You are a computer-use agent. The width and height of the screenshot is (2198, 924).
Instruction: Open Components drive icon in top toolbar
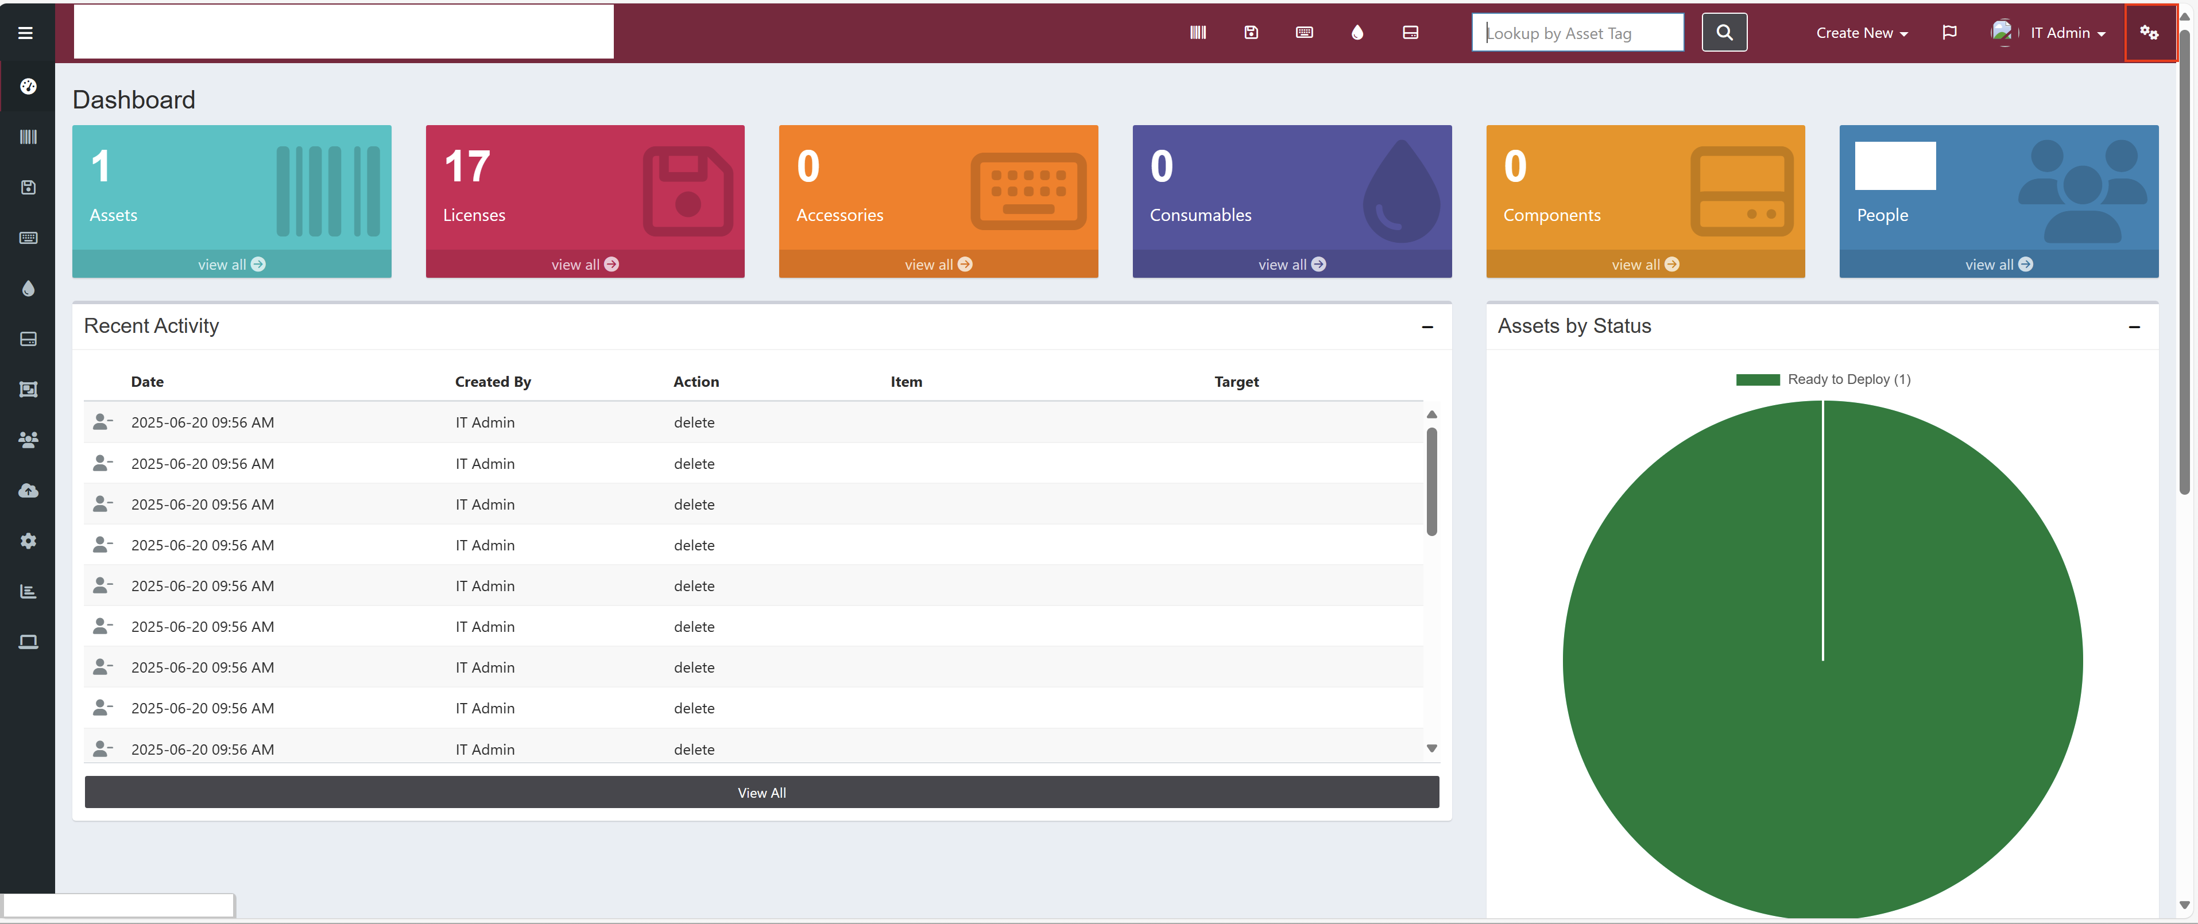coord(1410,32)
